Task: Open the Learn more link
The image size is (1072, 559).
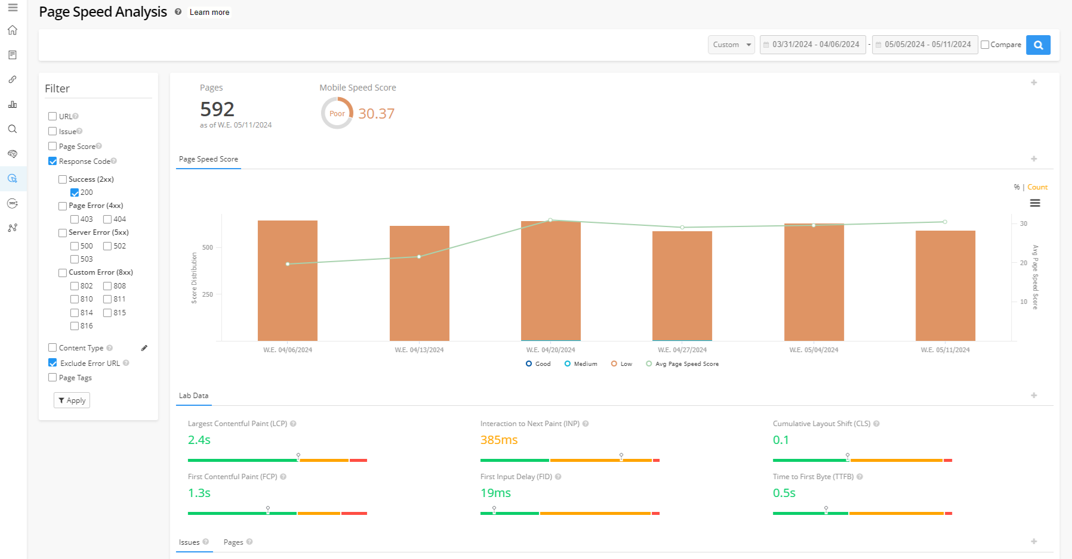Action: point(210,12)
